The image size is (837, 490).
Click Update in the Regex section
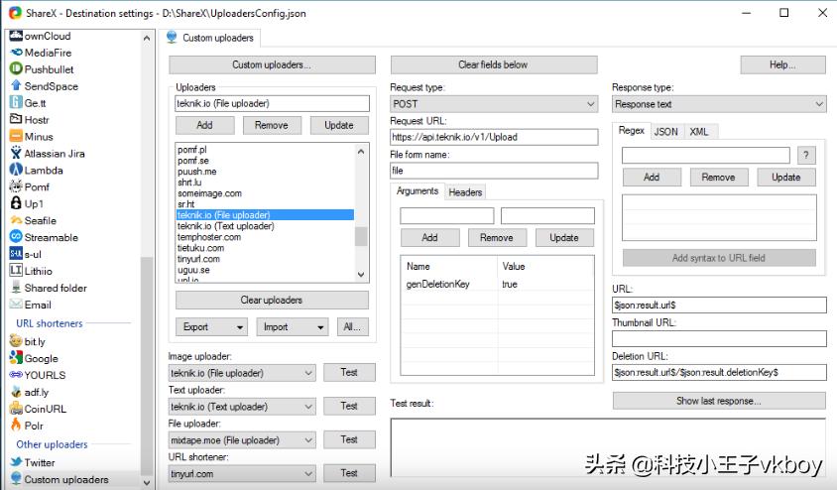[785, 178]
